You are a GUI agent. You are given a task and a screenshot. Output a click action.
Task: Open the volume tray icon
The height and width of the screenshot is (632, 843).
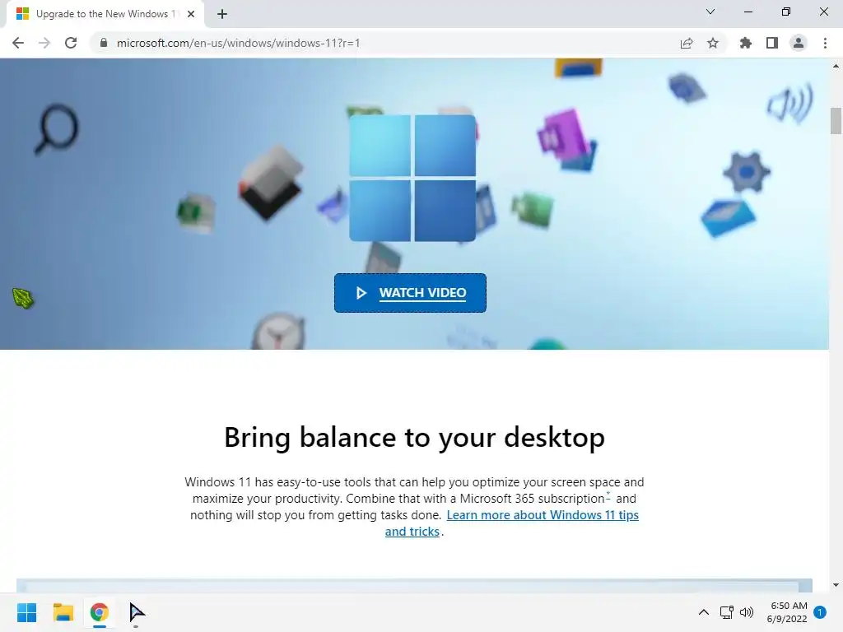(747, 612)
